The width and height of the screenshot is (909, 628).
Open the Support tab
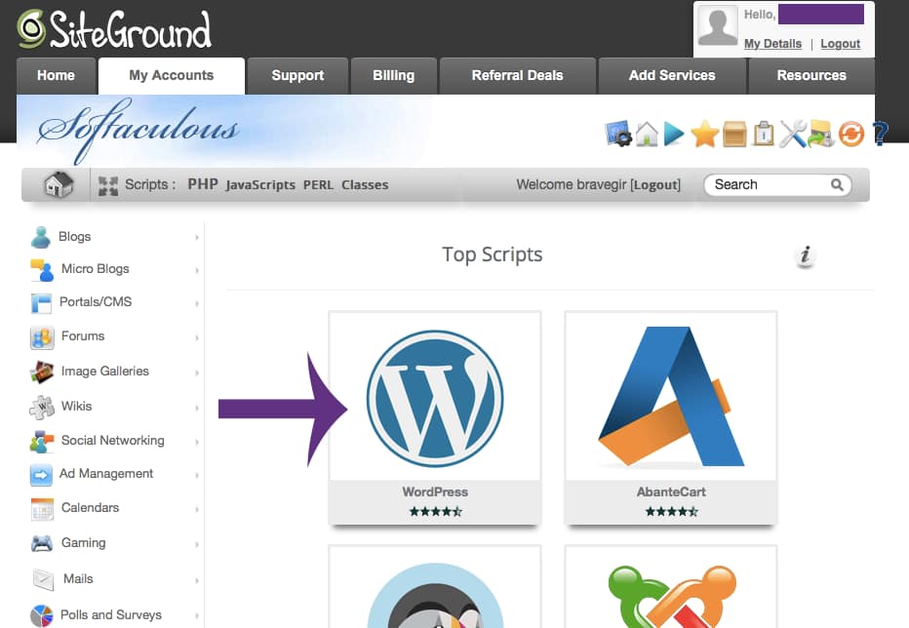298,75
